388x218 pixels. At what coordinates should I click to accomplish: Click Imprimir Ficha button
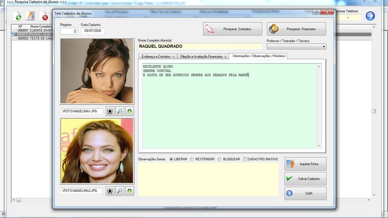(306, 164)
